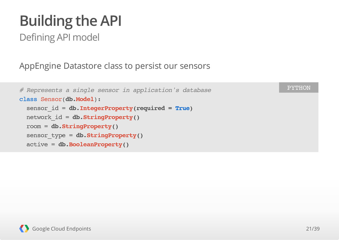Click the sensor_type variable name
The height and width of the screenshot is (240, 339).
point(46,136)
